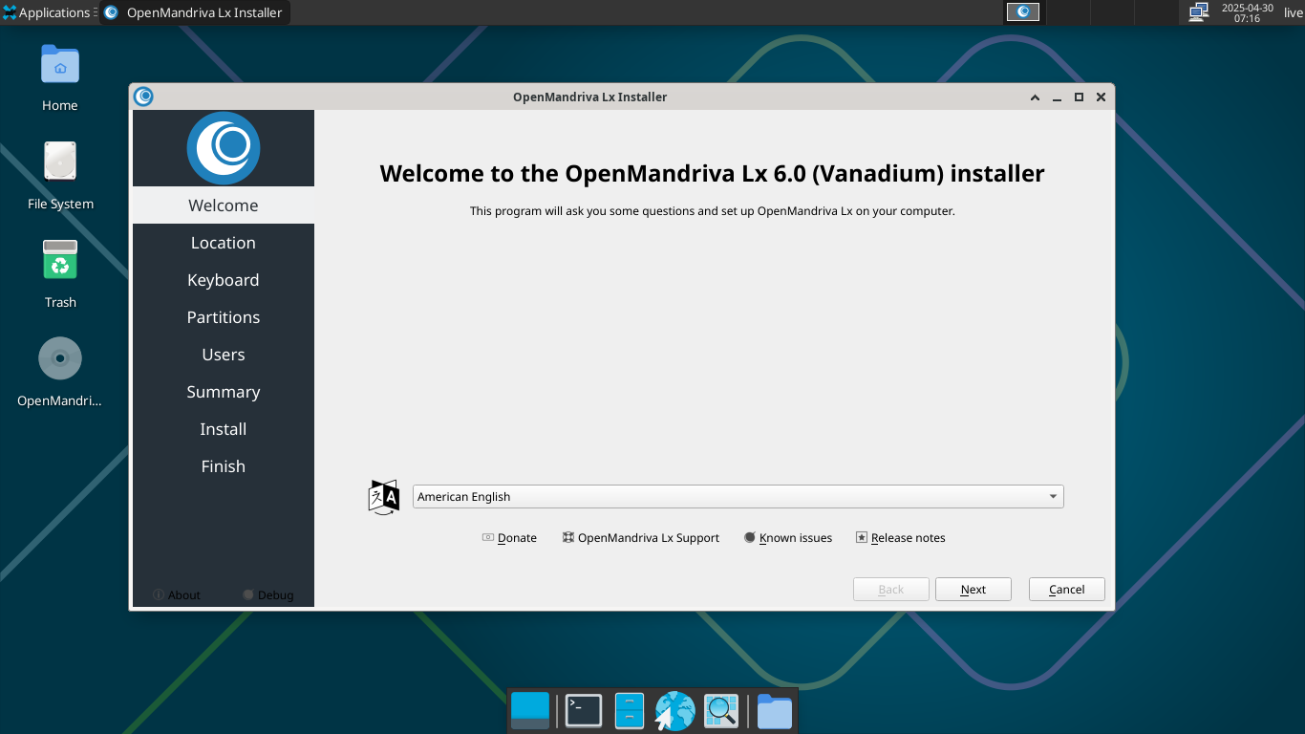Launch the terminal from the dock
This screenshot has height=734, width=1305.
click(584, 711)
